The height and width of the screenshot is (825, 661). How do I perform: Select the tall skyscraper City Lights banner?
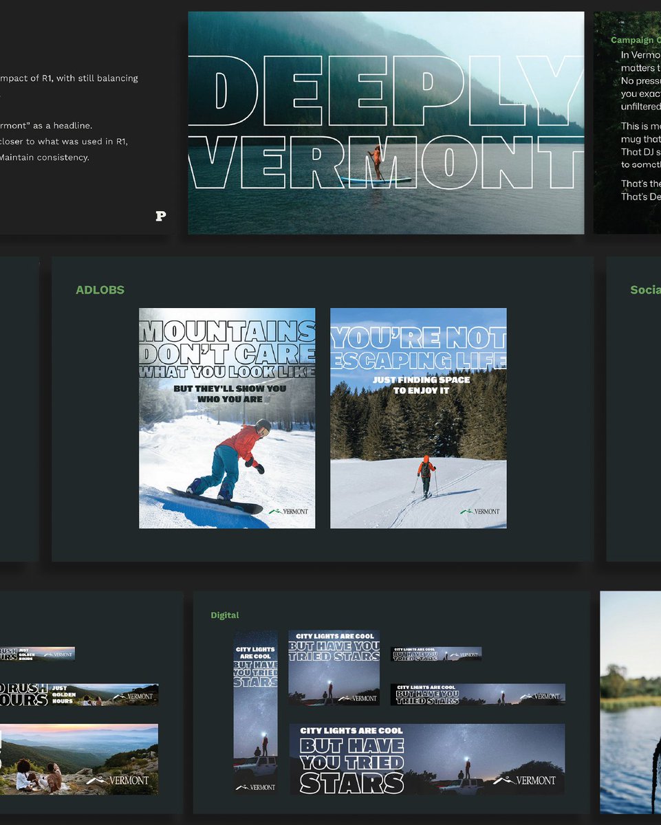point(256,712)
